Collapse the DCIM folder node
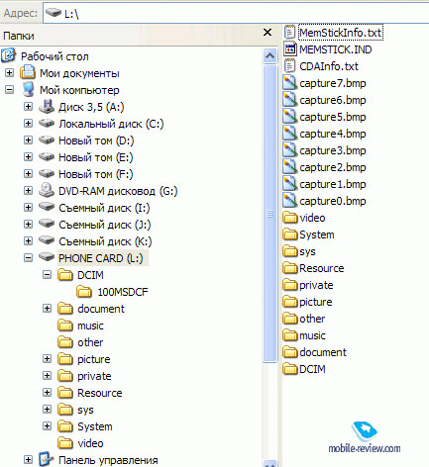The image size is (429, 467). [48, 275]
